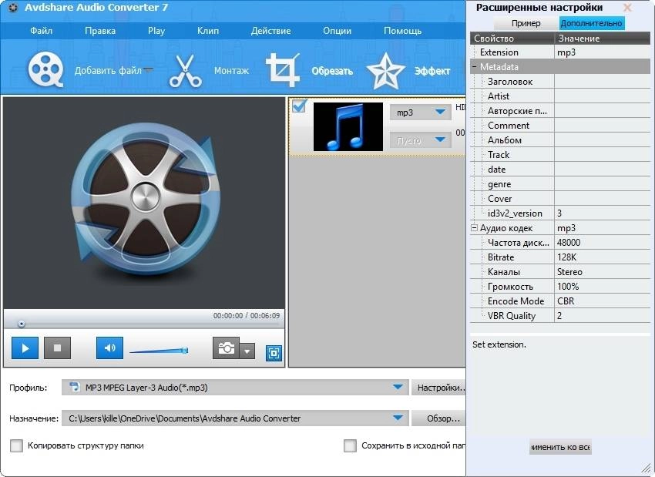
Task: Open the Файл menu
Action: (x=41, y=31)
